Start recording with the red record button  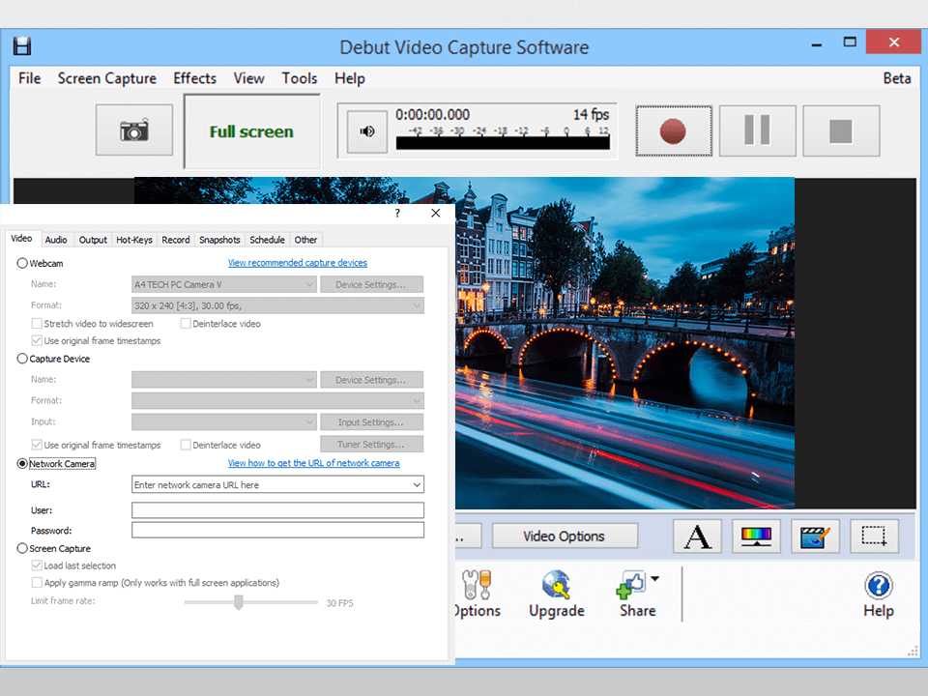(x=674, y=131)
